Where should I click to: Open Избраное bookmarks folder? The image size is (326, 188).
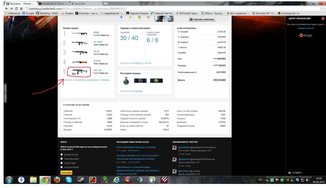point(12,13)
